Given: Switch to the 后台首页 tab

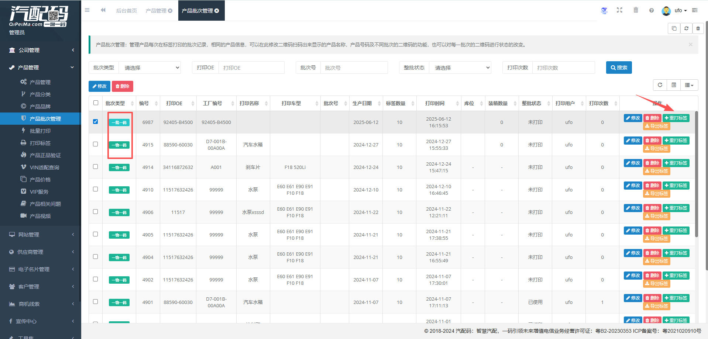Looking at the screenshot, I should pyautogui.click(x=127, y=11).
